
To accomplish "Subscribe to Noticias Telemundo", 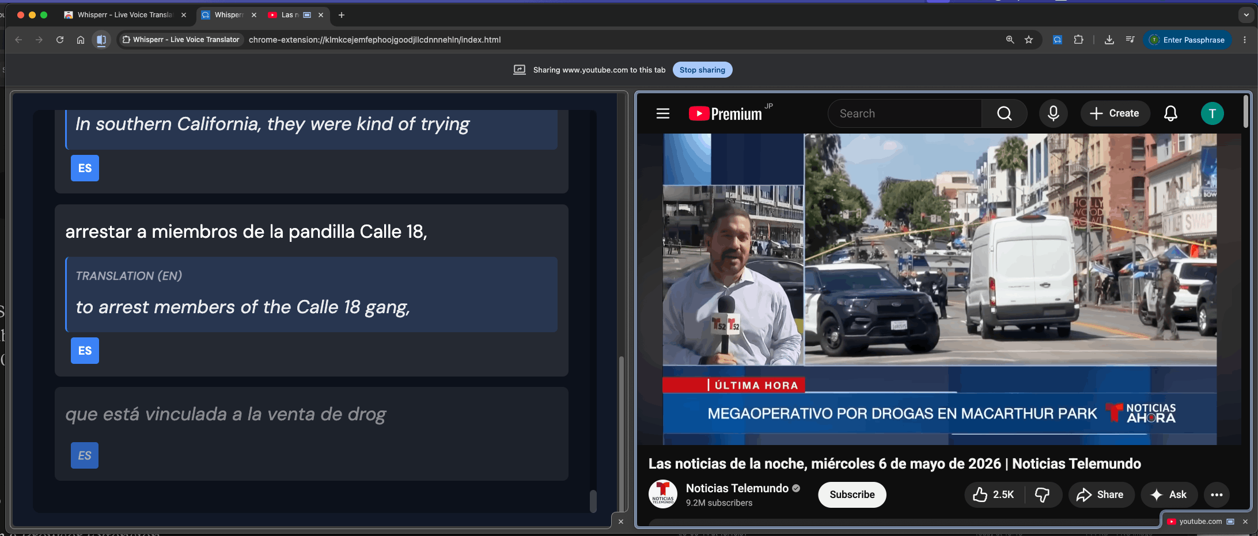I will pos(852,495).
